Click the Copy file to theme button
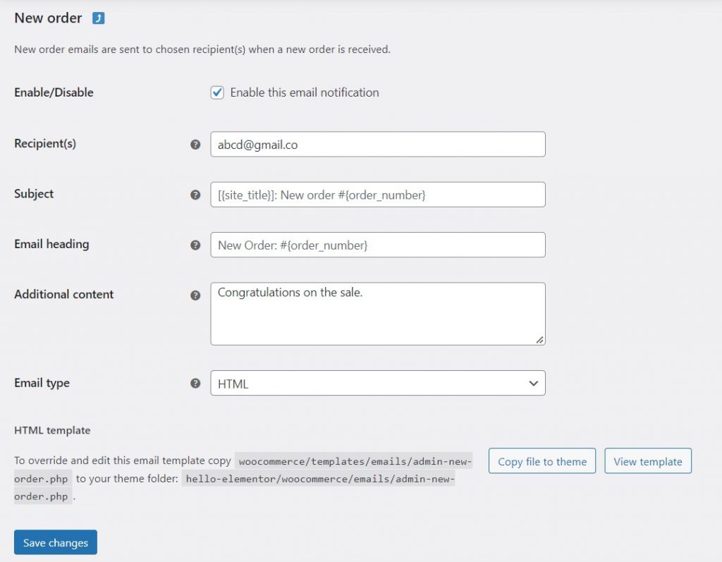The height and width of the screenshot is (562, 722). tap(542, 461)
